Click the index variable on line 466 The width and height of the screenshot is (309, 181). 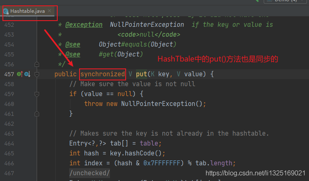pyautogui.click(x=94, y=163)
